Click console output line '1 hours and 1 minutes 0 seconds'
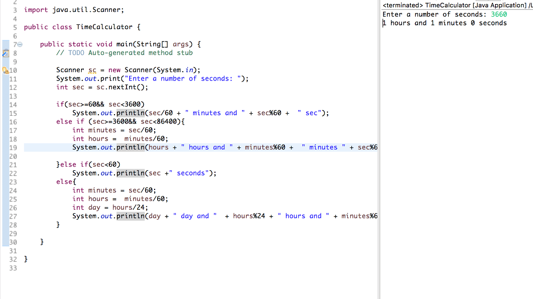The image size is (533, 299). [445, 23]
